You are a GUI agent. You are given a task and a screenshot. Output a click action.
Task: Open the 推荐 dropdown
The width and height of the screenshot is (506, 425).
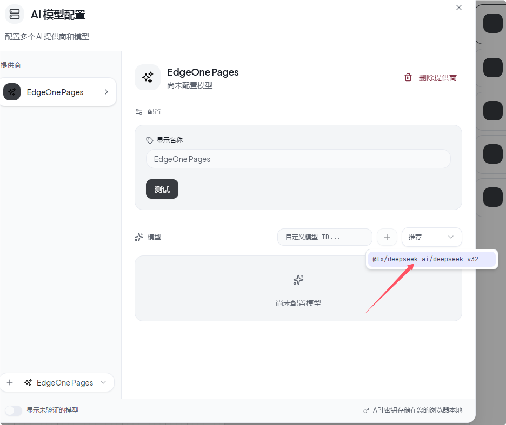[431, 237]
